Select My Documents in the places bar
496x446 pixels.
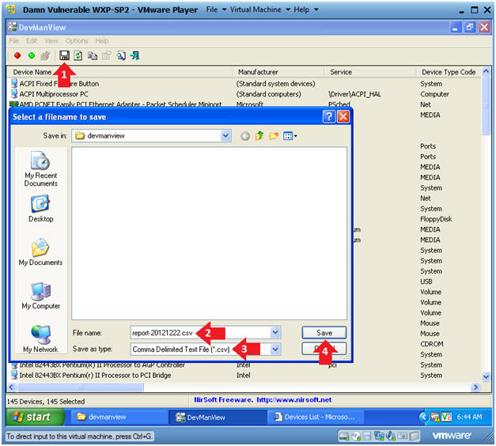click(41, 252)
